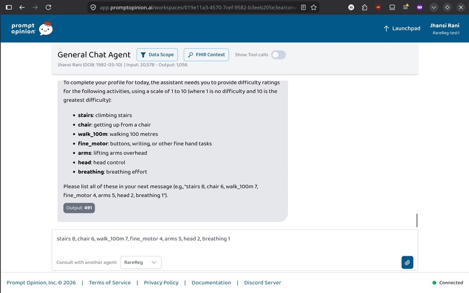Click the 'fine_motor' list item
The width and height of the screenshot is (469, 293).
pyautogui.click(x=145, y=144)
